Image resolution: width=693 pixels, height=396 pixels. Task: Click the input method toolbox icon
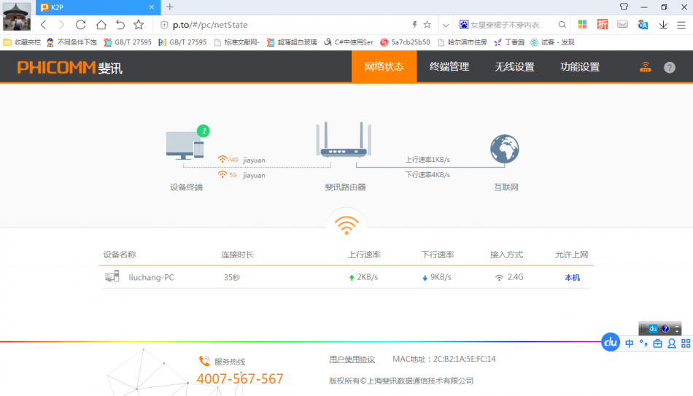click(x=658, y=343)
